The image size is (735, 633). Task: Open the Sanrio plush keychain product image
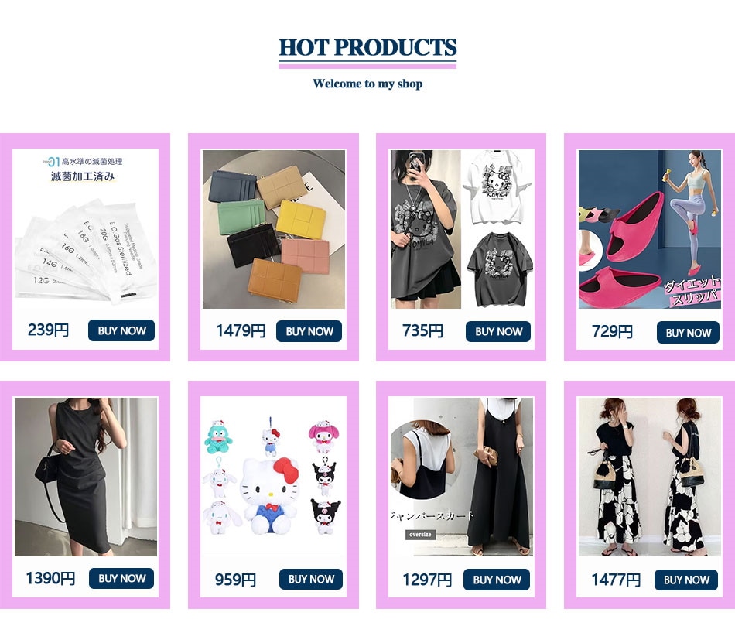tap(273, 477)
